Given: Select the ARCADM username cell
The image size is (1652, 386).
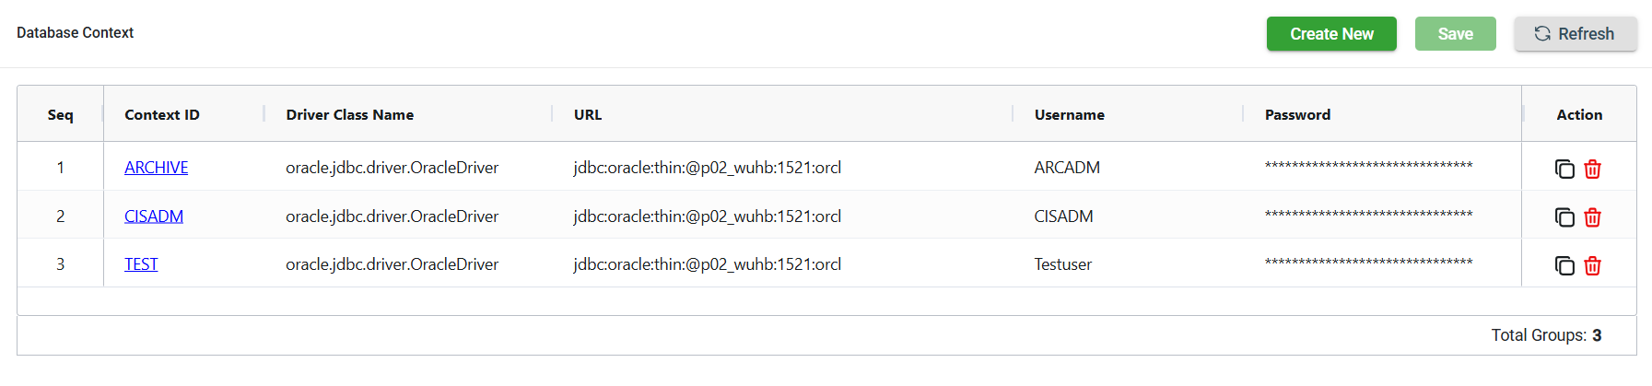Looking at the screenshot, I should click(x=1067, y=168).
